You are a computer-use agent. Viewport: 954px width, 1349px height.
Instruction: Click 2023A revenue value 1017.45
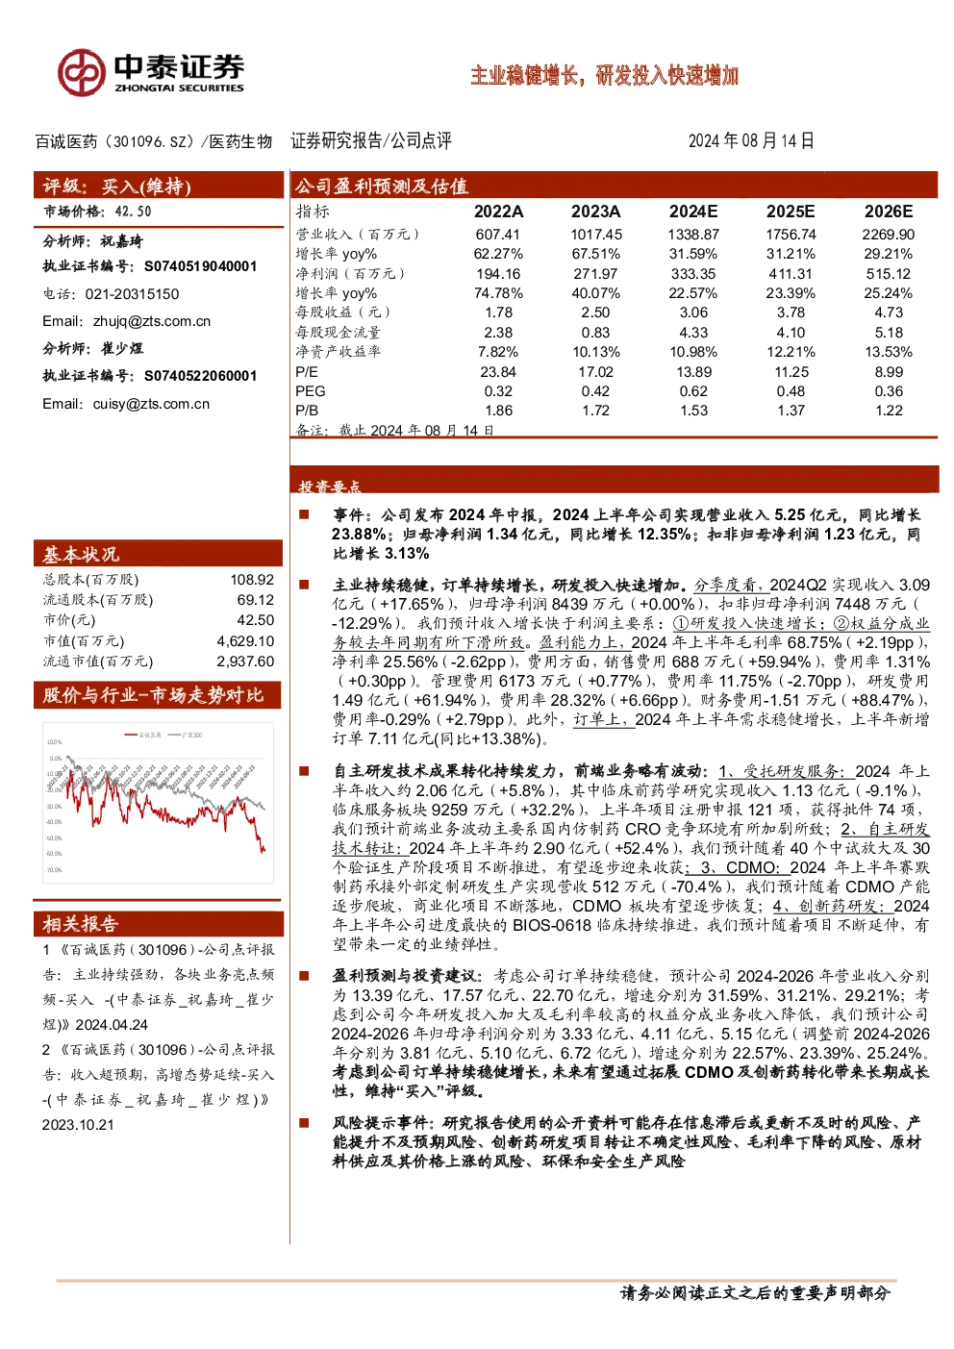[596, 235]
